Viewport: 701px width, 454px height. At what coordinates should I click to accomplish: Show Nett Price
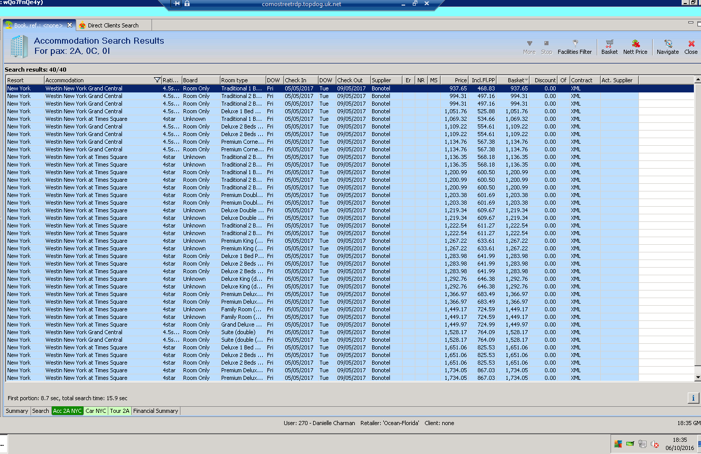point(635,47)
